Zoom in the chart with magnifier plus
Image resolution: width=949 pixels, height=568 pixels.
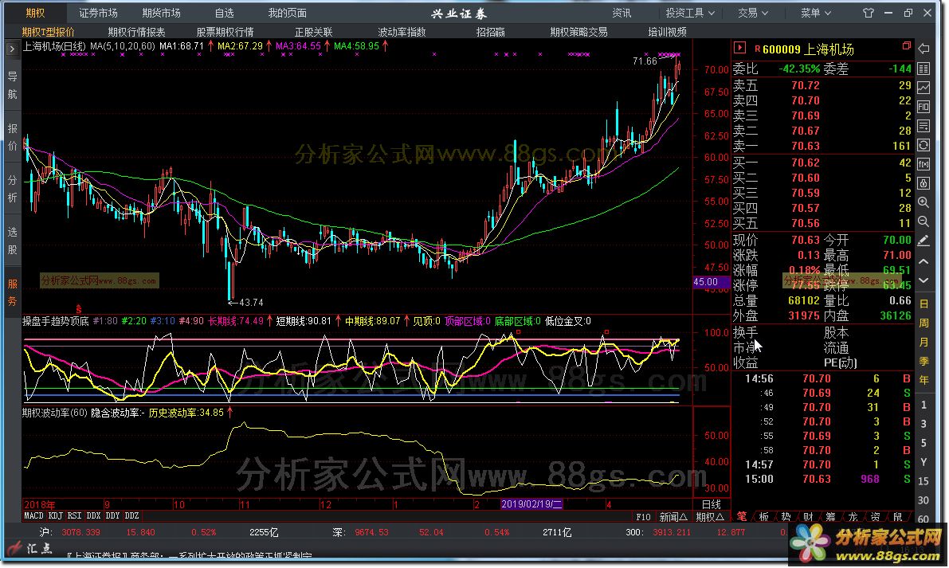point(924,202)
